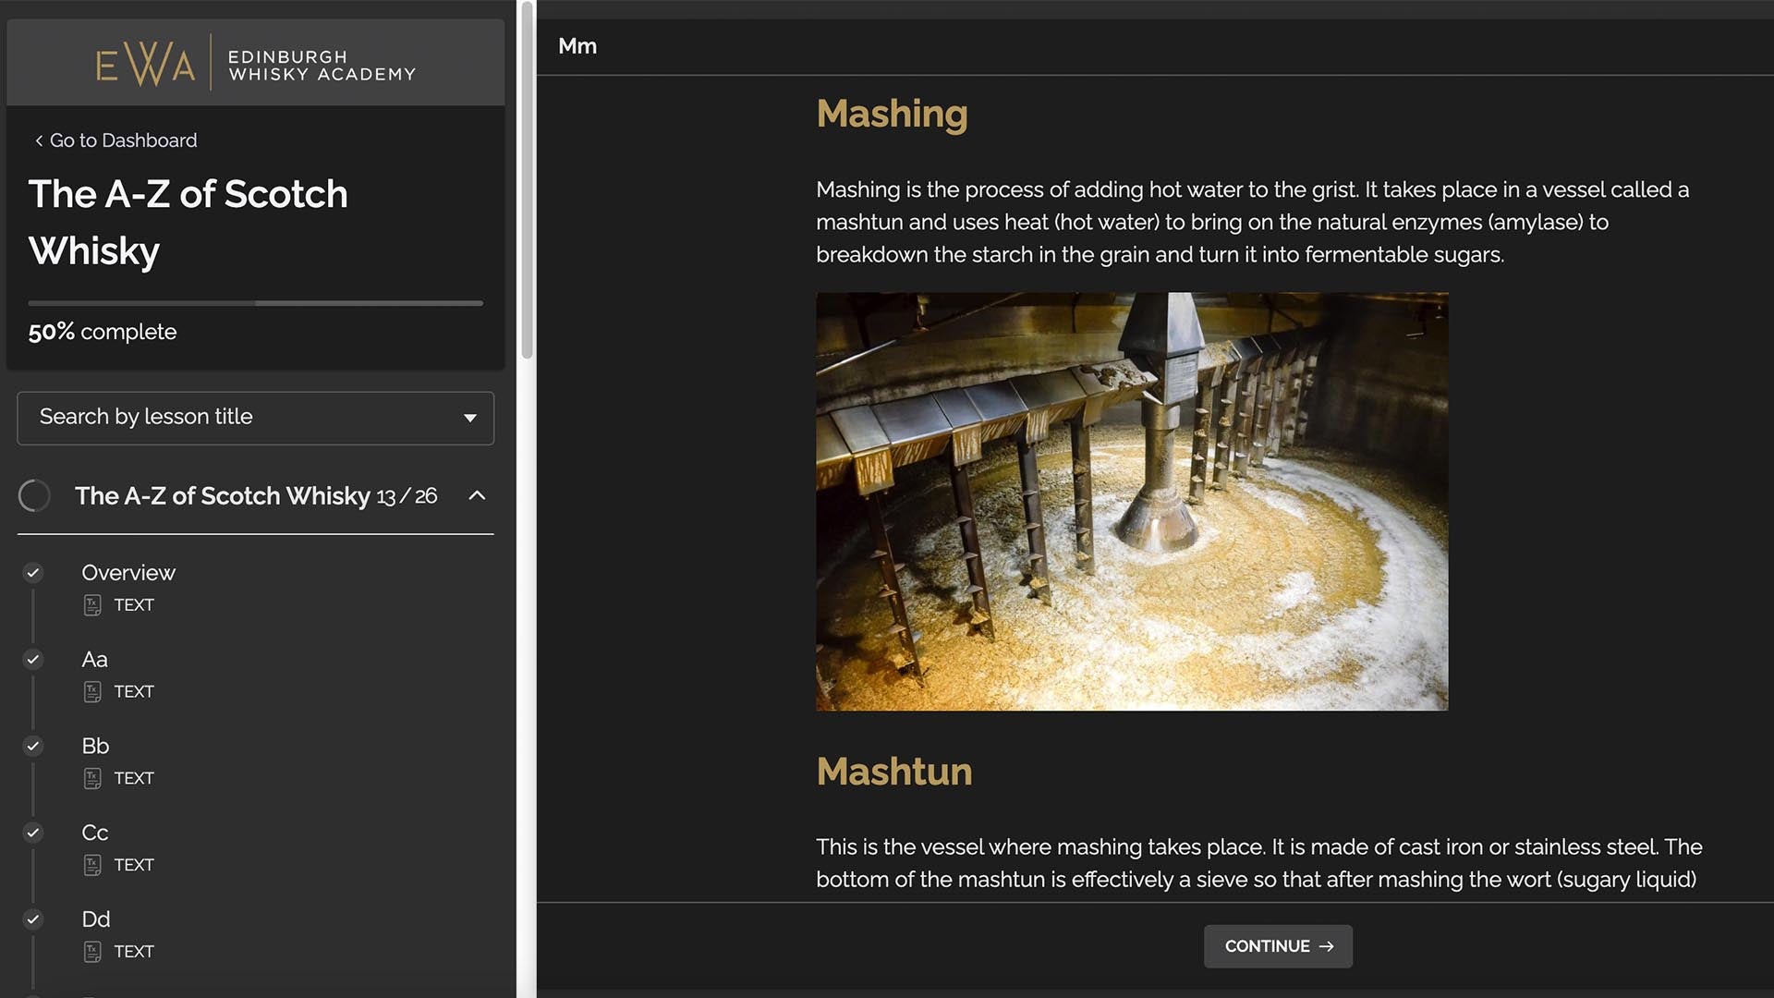Click the text document icon under Overview
1774x998 pixels.
pyautogui.click(x=92, y=605)
